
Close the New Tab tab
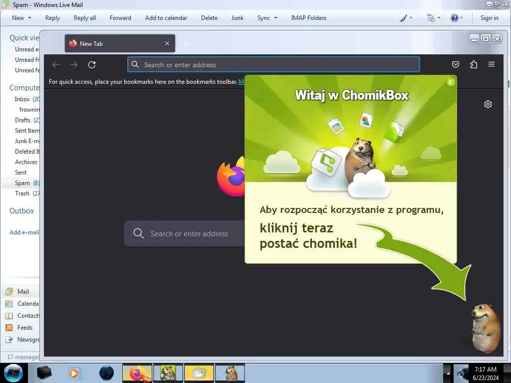[167, 43]
